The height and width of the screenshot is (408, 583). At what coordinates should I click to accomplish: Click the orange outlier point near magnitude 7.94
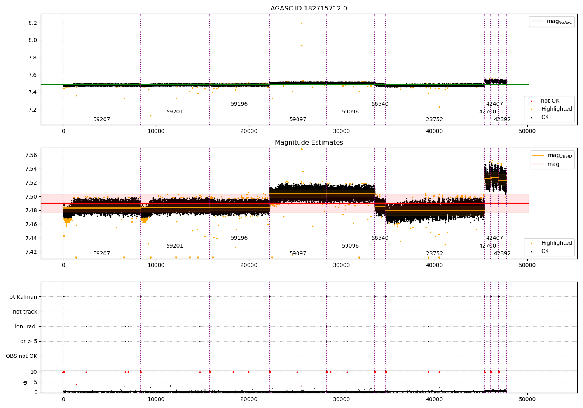(x=302, y=45)
